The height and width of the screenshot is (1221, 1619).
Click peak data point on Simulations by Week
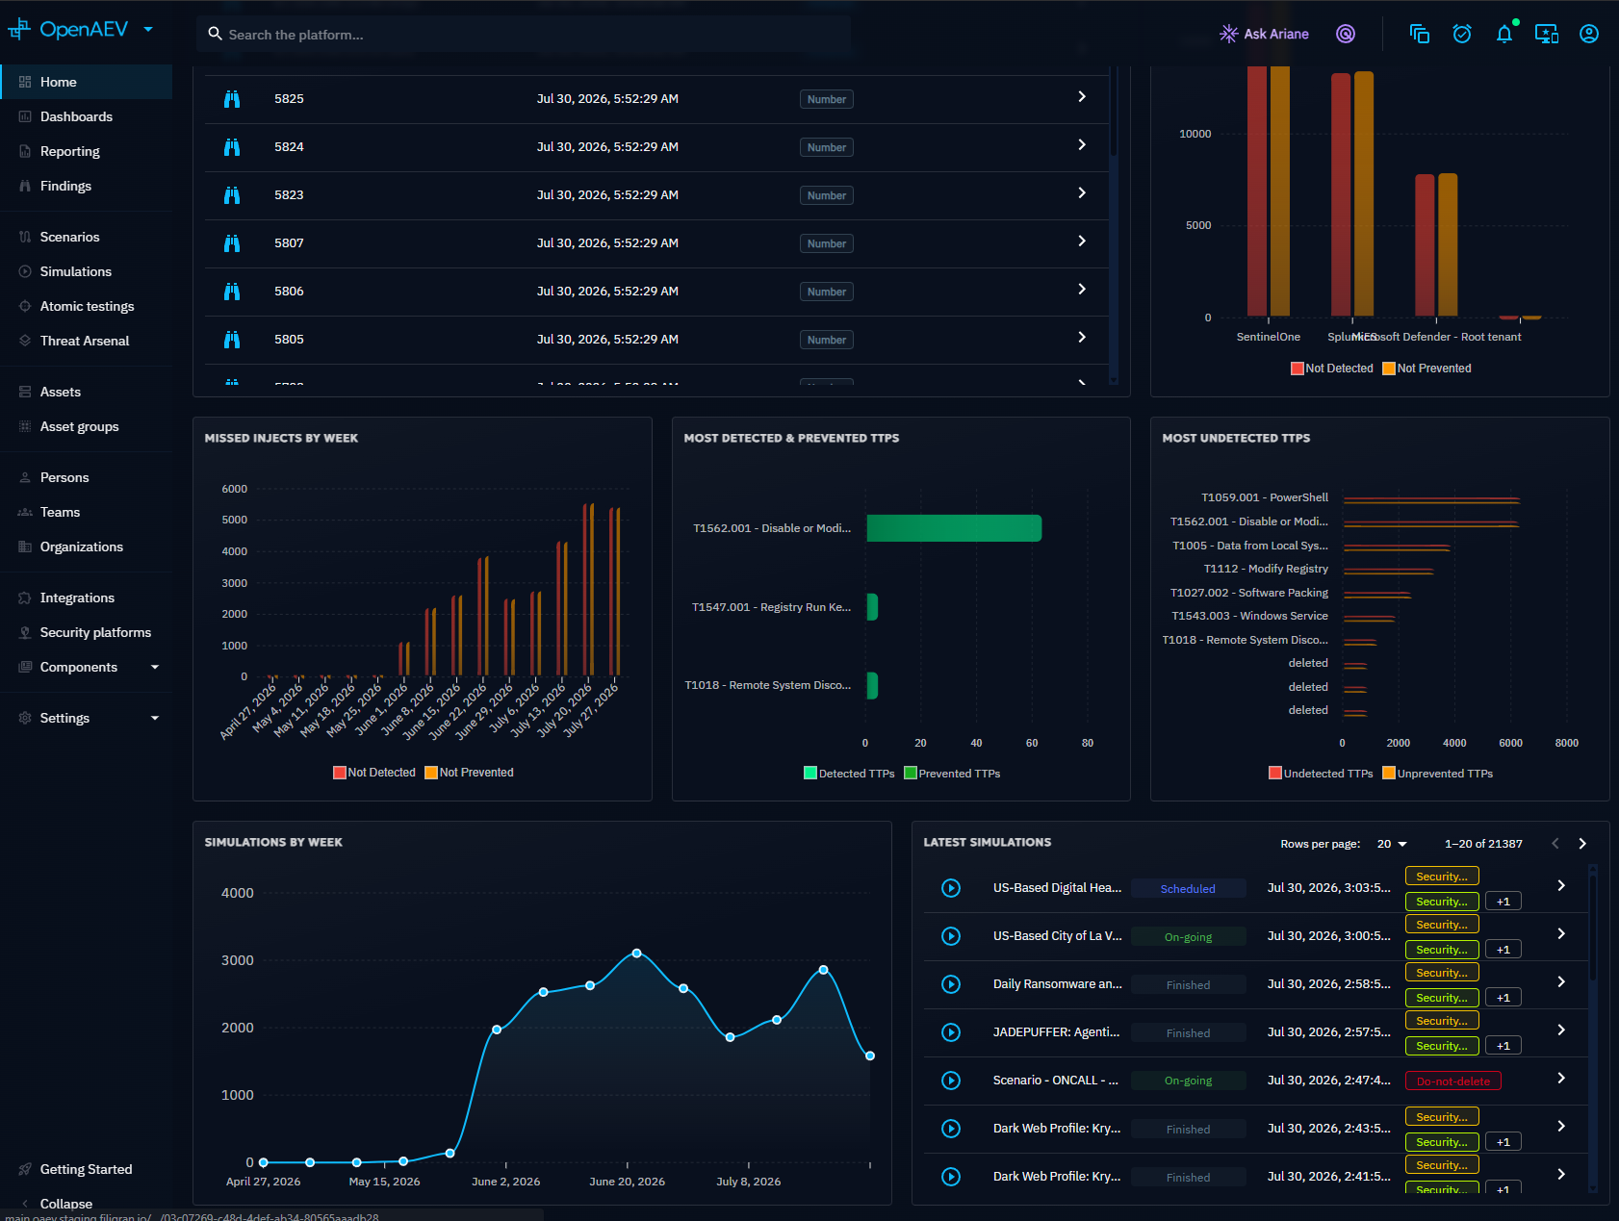tap(637, 953)
